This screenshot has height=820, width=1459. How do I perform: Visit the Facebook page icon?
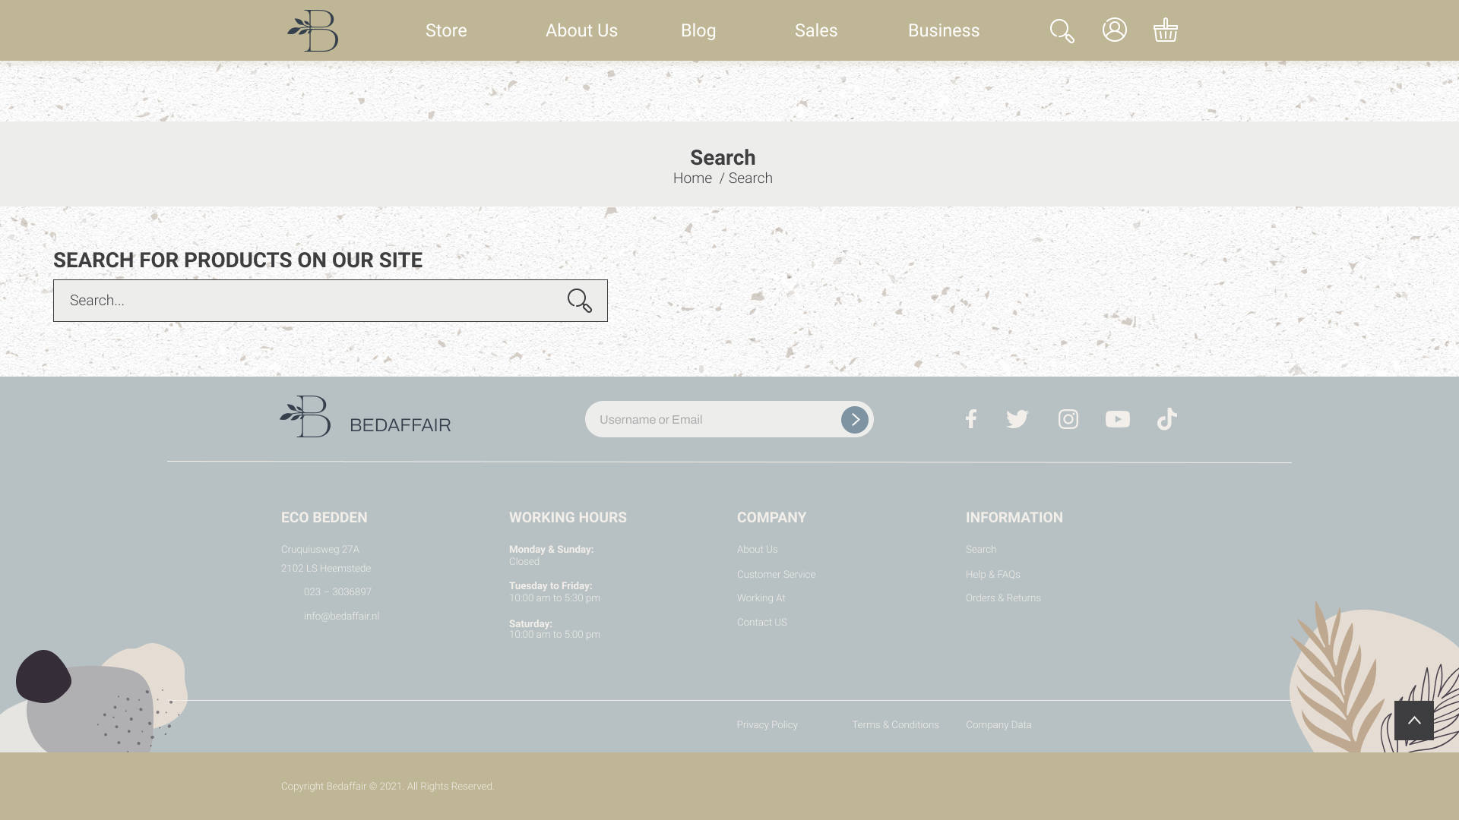tap(970, 419)
